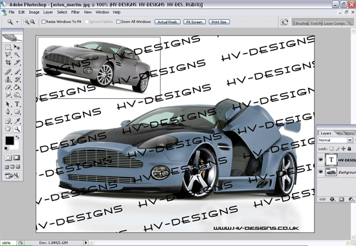Image resolution: width=356 pixels, height=246 pixels.
Task: Open the Layer menu
Action: (x=48, y=12)
